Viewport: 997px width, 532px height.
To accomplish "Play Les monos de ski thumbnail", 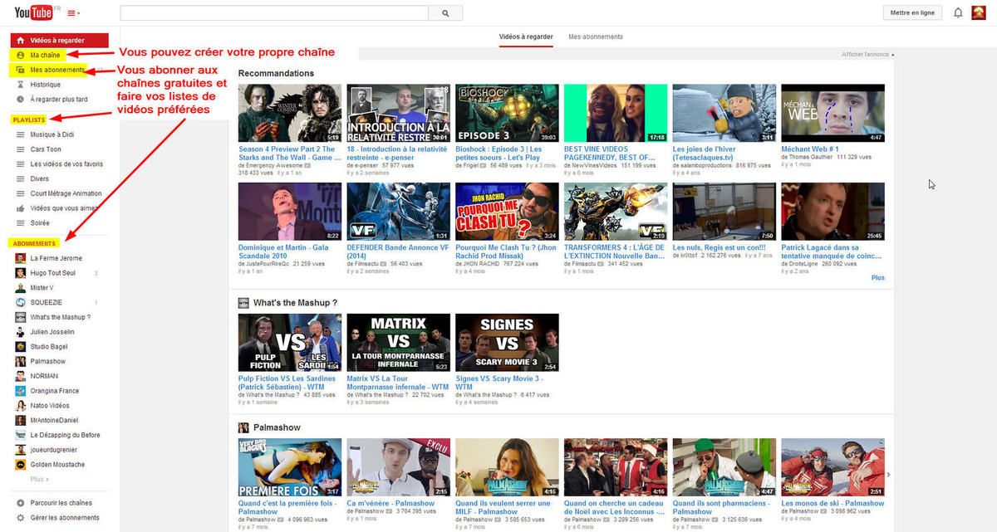I will (x=833, y=467).
